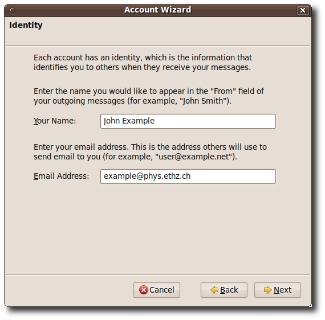Viewport: 325px width, 320px height.
Task: Proceed to the next wizard step
Action: [x=278, y=290]
